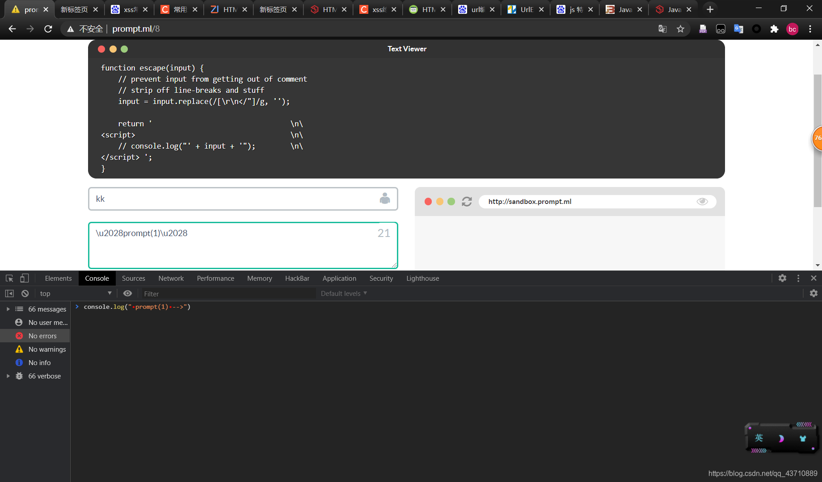Click the input method 英 indicator
The width and height of the screenshot is (822, 482).
pos(759,438)
